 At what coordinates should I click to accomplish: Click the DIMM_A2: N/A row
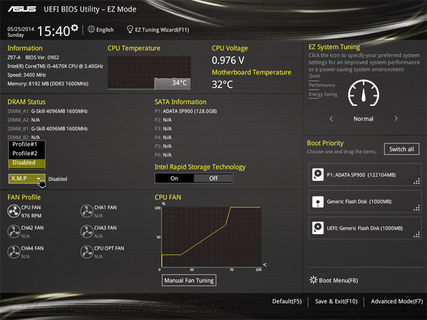pos(24,120)
